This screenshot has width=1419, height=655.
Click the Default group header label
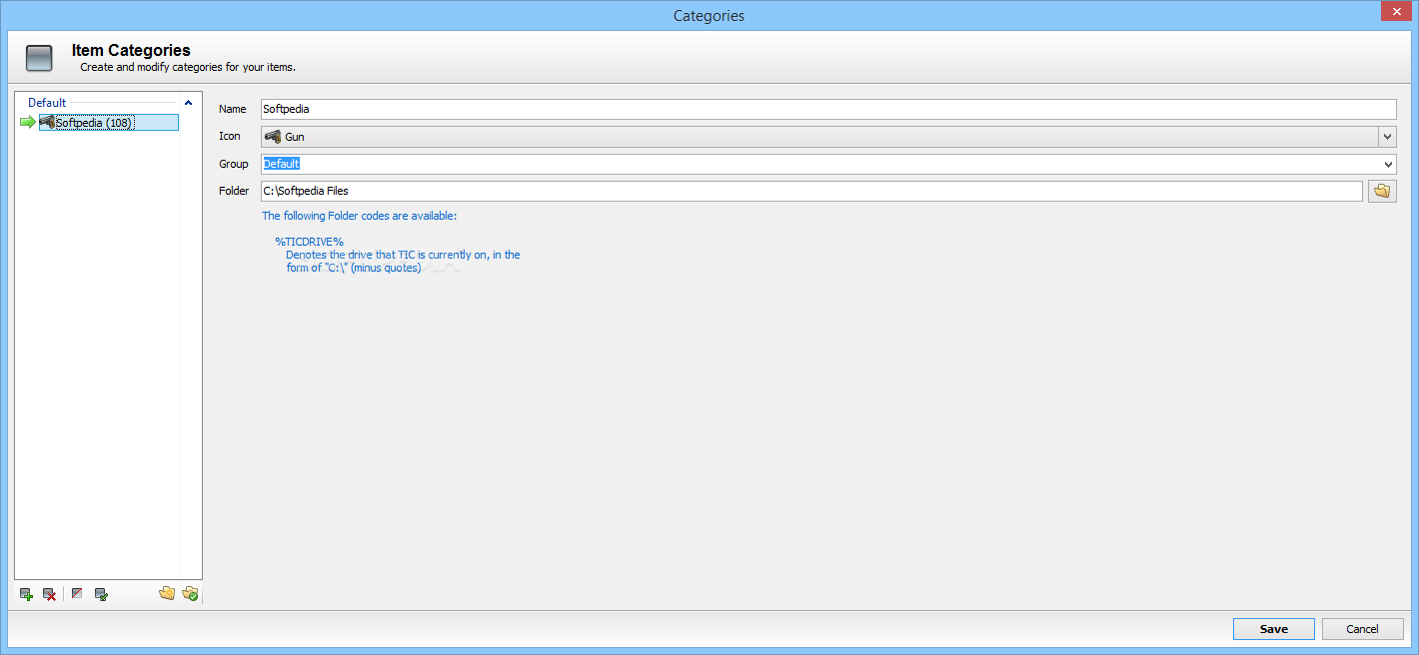pyautogui.click(x=47, y=102)
